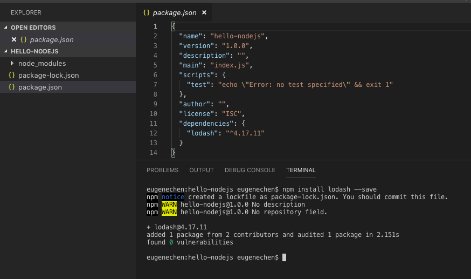This screenshot has height=279, width=471.
Task: Close package.json in Open Editors list
Action: (x=14, y=39)
